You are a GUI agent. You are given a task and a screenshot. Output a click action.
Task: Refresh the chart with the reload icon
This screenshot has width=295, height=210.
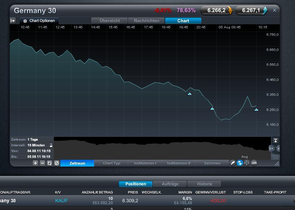pos(50,163)
